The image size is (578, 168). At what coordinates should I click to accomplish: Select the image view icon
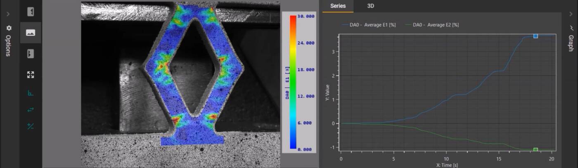pyautogui.click(x=31, y=33)
